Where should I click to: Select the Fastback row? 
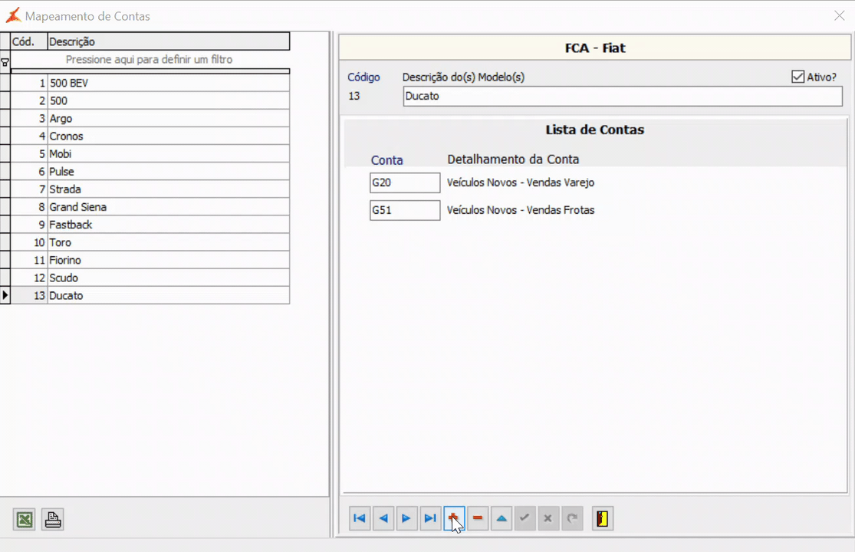150,225
